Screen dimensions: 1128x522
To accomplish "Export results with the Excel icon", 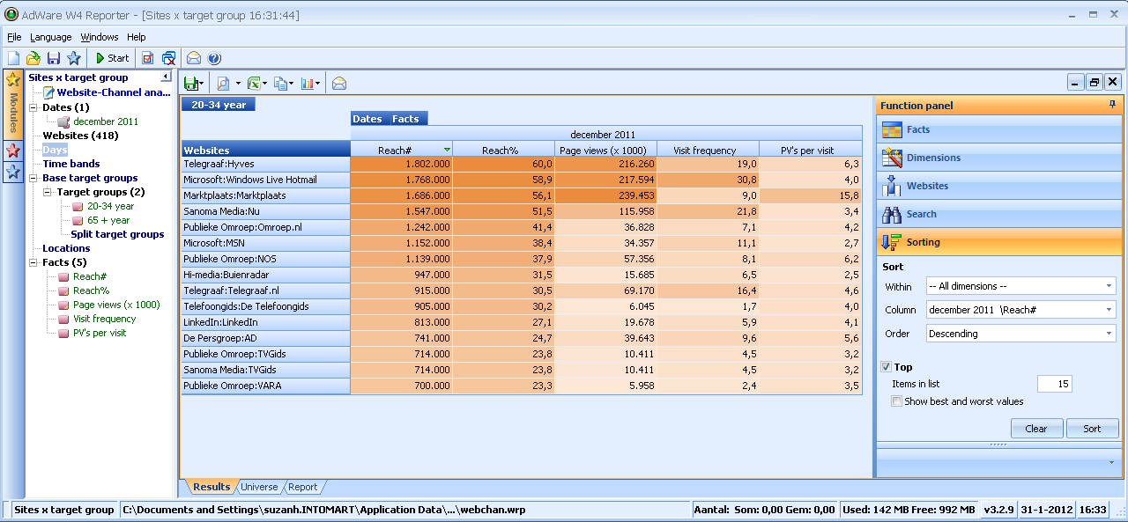I will (253, 84).
